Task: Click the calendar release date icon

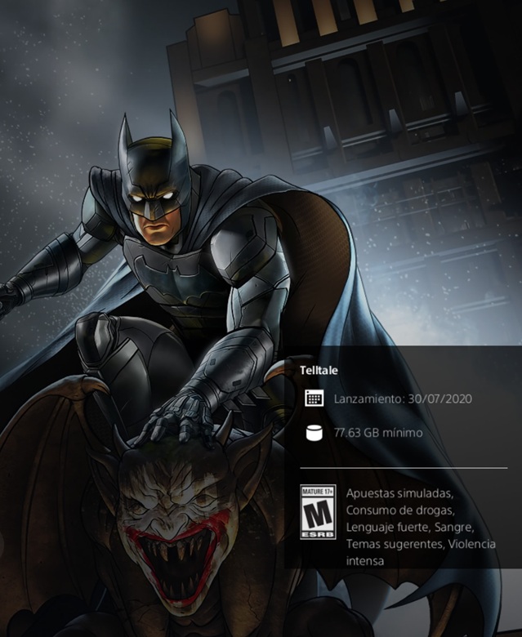Action: click(314, 399)
